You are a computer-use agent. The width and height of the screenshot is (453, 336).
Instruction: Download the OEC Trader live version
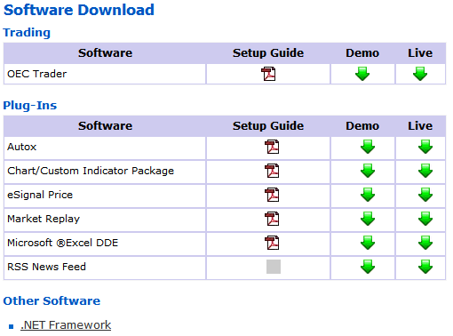pos(420,74)
